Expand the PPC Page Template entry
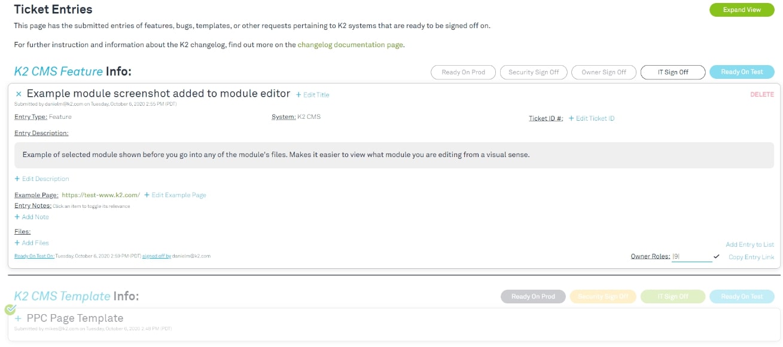Image resolution: width=783 pixels, height=347 pixels. point(19,318)
